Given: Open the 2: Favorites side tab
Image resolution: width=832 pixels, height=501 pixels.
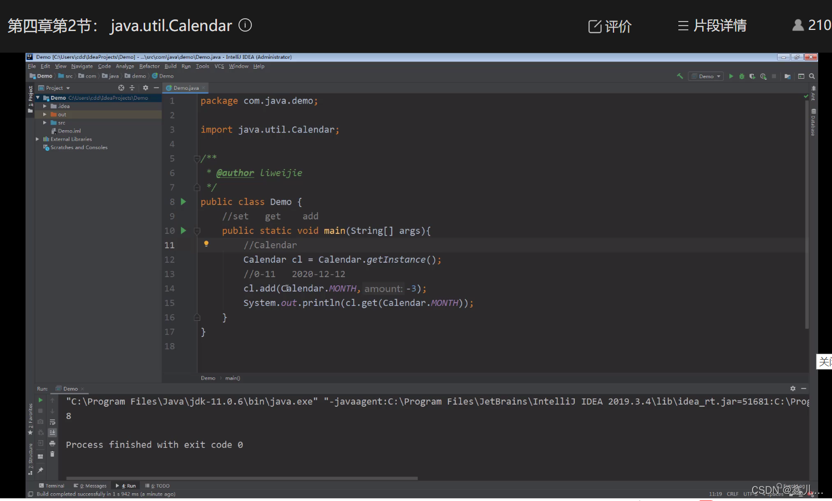Looking at the screenshot, I should coord(31,420).
